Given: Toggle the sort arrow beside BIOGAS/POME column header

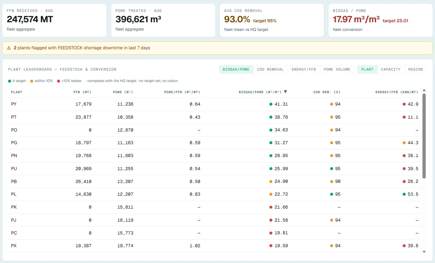Looking at the screenshot, I should [285, 92].
